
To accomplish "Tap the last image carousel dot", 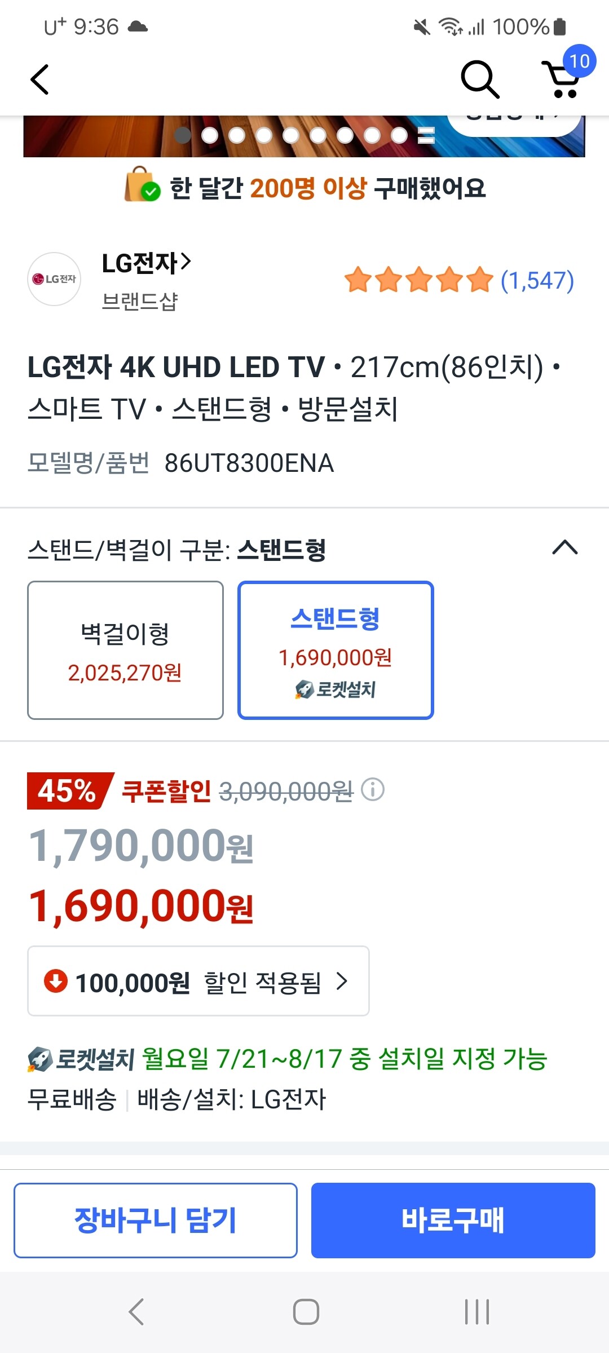I will tap(399, 135).
